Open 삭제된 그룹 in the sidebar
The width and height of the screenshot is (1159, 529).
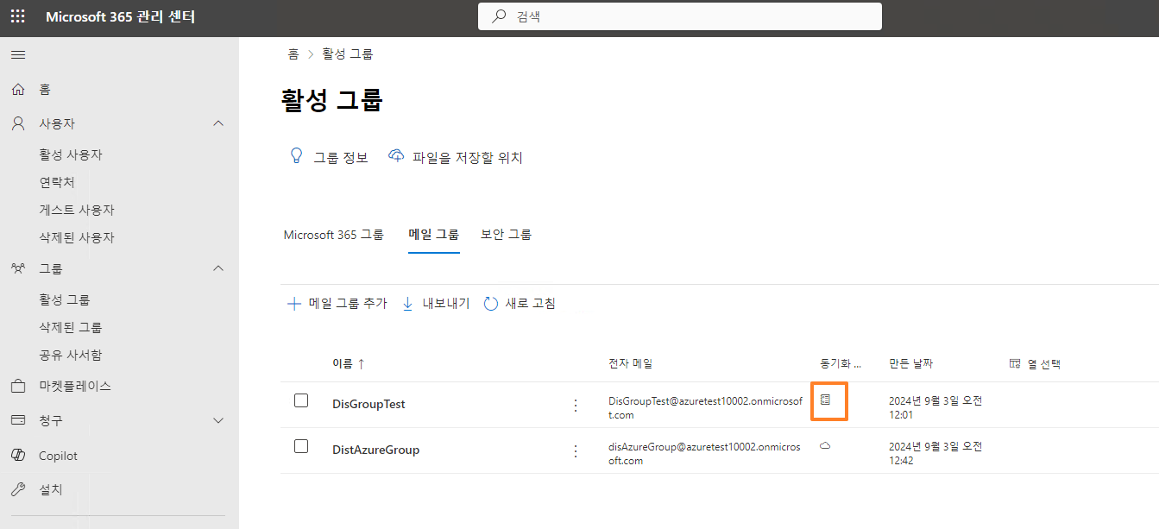click(71, 327)
